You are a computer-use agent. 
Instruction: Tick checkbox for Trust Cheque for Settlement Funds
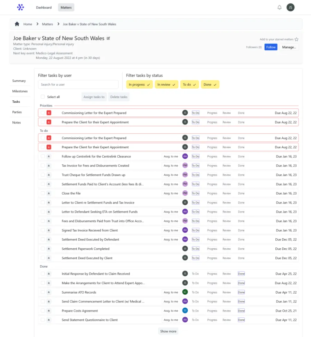click(x=43, y=175)
